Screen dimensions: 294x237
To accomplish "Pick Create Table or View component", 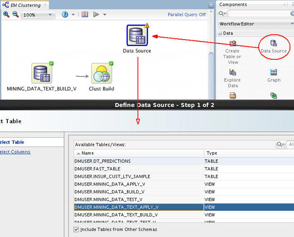I will click(232, 49).
